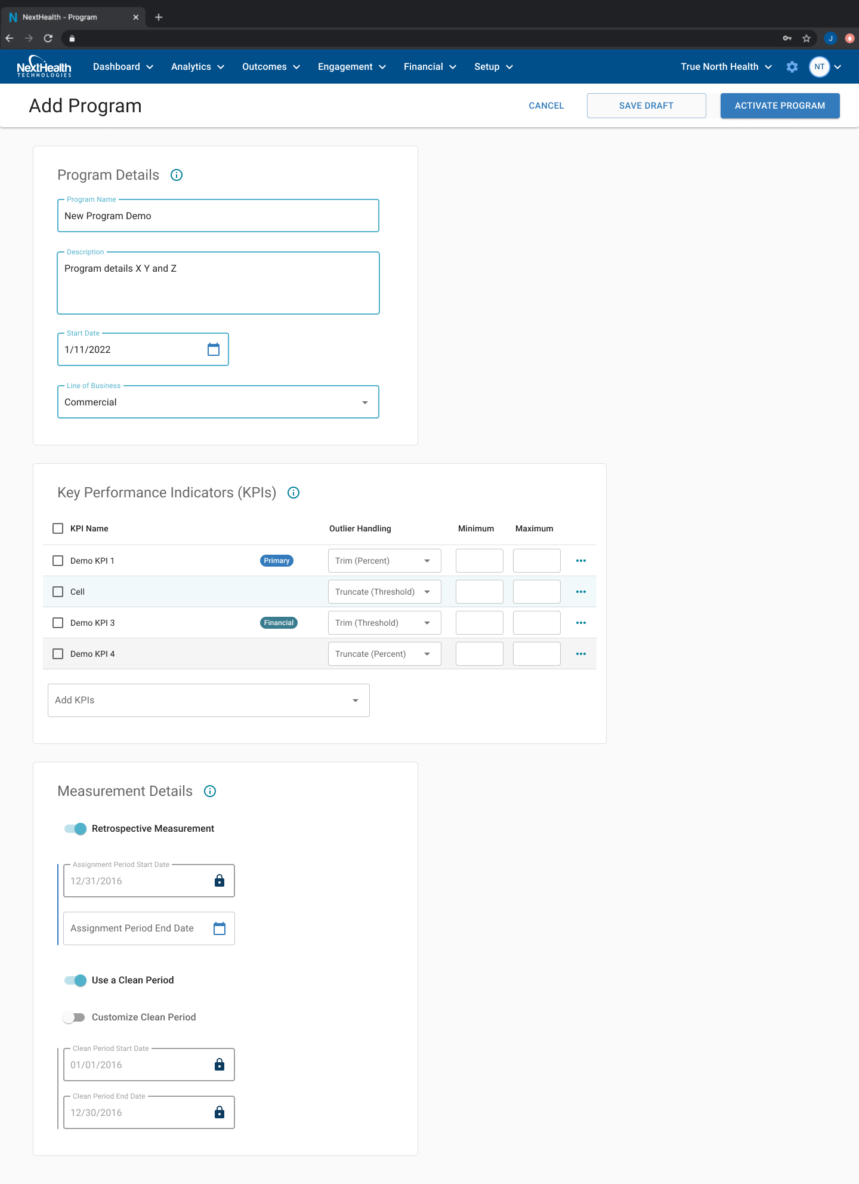
Task: Open the Start Date calendar picker
Action: tap(214, 349)
